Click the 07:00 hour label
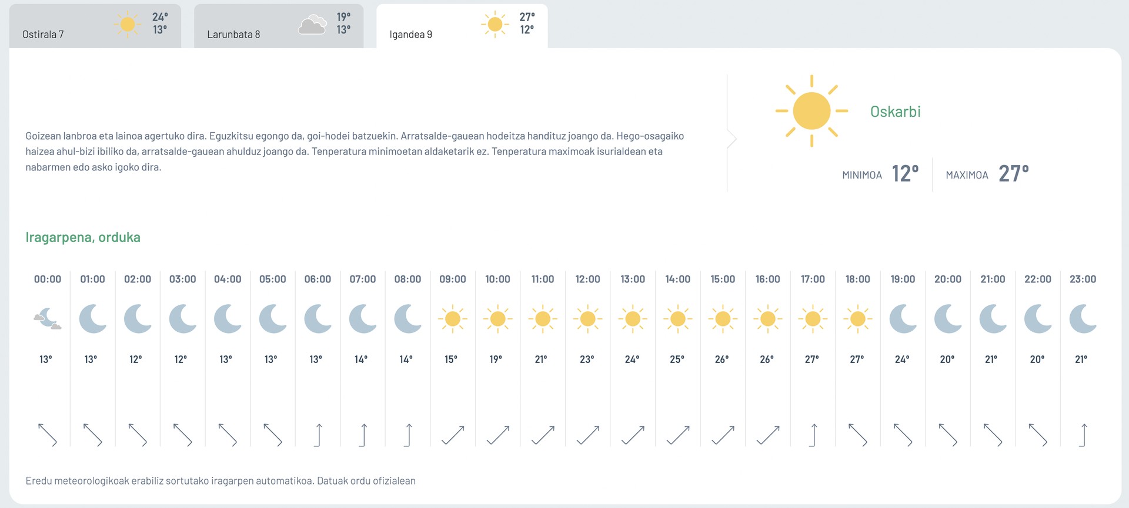 click(x=363, y=280)
